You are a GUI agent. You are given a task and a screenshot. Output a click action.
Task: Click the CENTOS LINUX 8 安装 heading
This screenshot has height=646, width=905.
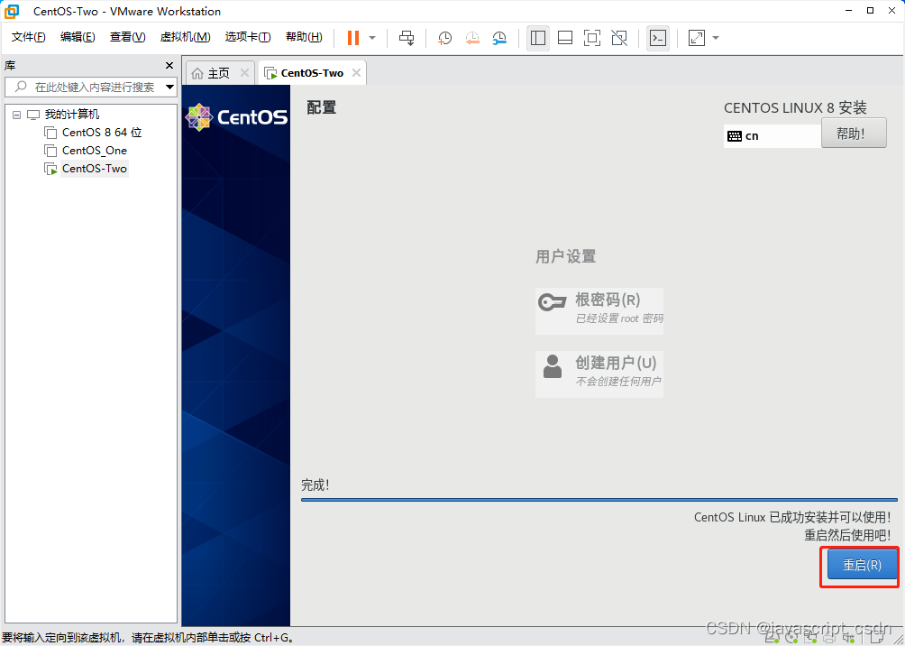point(795,108)
